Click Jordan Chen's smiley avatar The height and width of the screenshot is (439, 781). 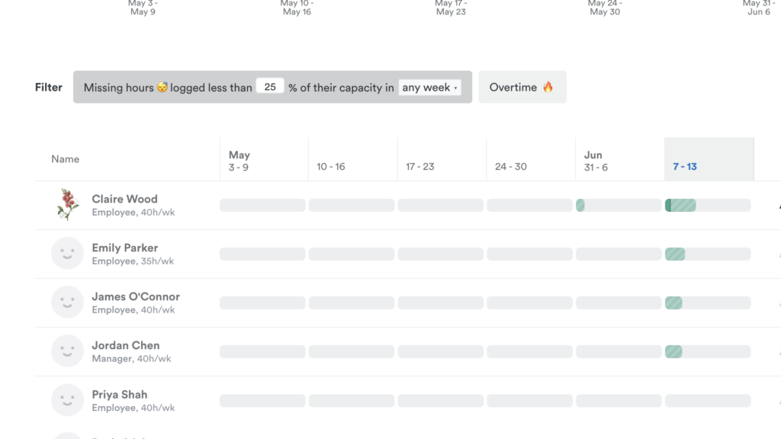pos(67,351)
